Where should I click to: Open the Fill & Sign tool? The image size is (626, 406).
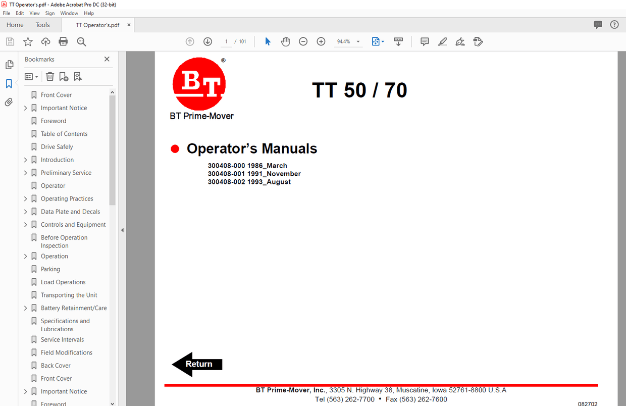point(478,41)
